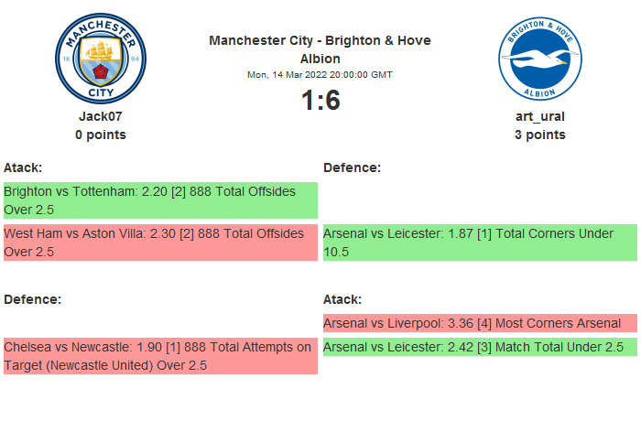Select the Brighton vs Tottenham offsides bet
This screenshot has width=641, height=421.
pyautogui.click(x=160, y=200)
